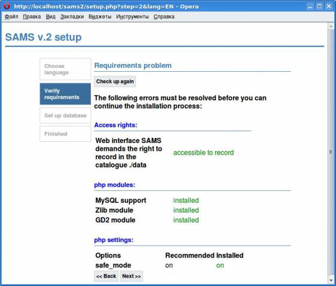Select the Choose language step

pyautogui.click(x=66, y=69)
